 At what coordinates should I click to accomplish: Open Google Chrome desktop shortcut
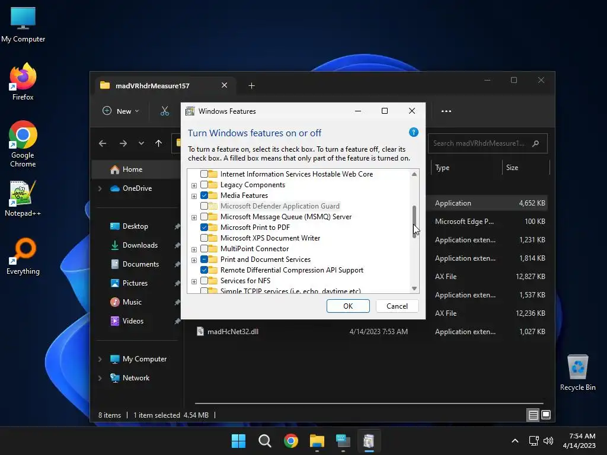pos(23,144)
